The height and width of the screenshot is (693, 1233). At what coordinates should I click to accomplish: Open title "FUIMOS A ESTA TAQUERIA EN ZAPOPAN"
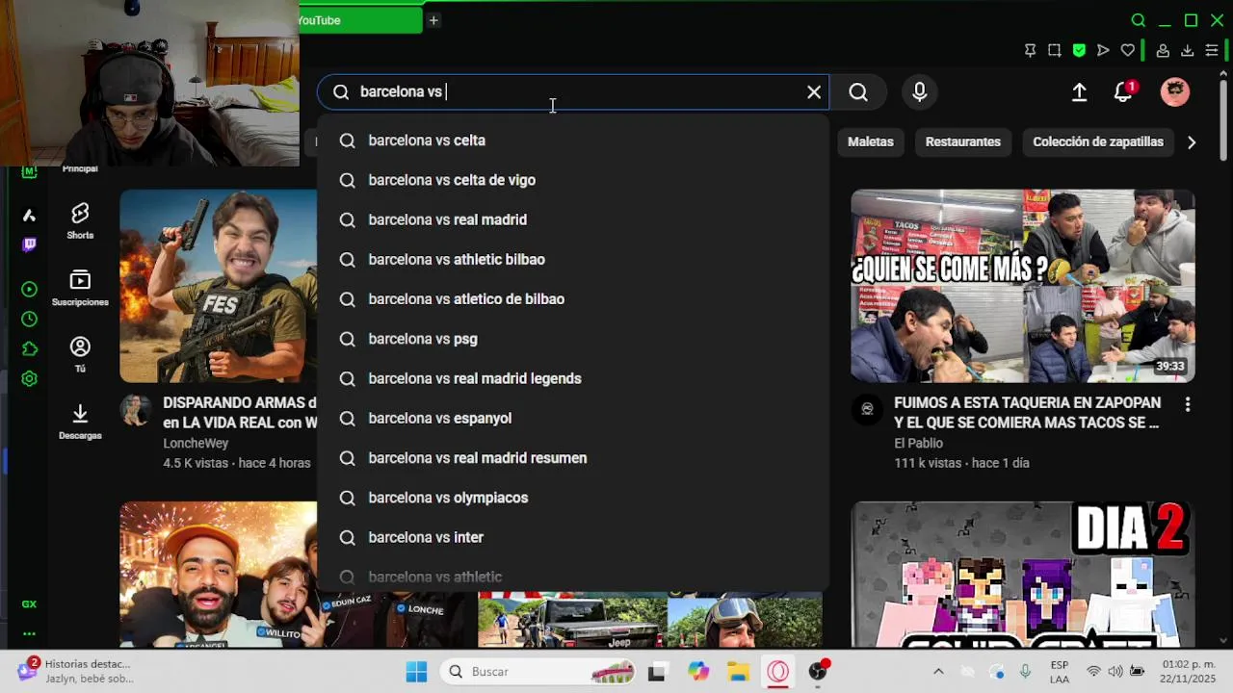pyautogui.click(x=1027, y=412)
